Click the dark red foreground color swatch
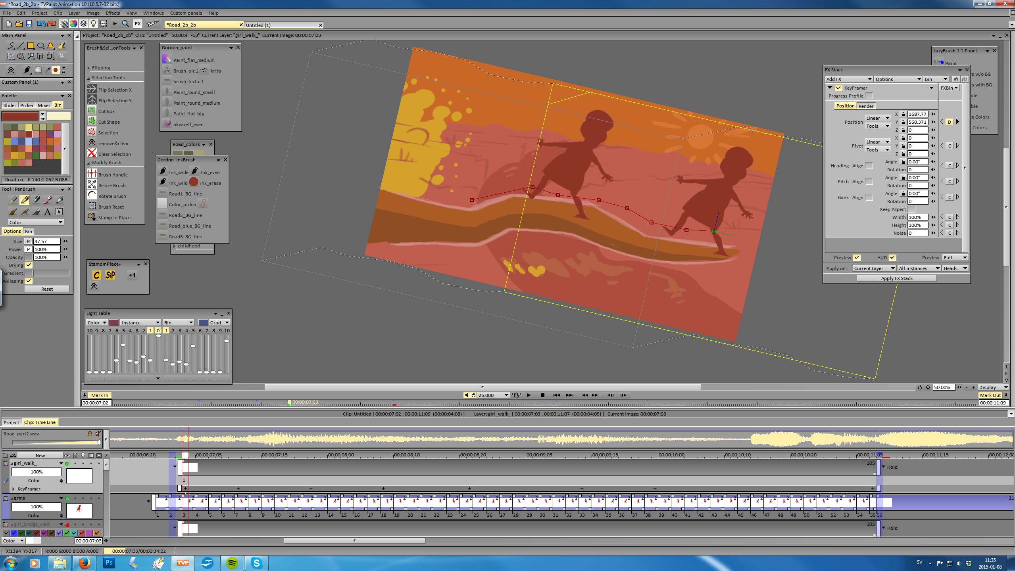Image resolution: width=1015 pixels, height=571 pixels. pos(20,116)
